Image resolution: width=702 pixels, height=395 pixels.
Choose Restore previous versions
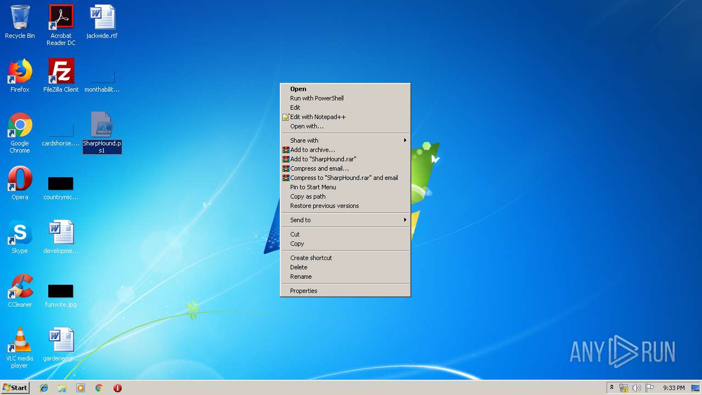pos(345,206)
